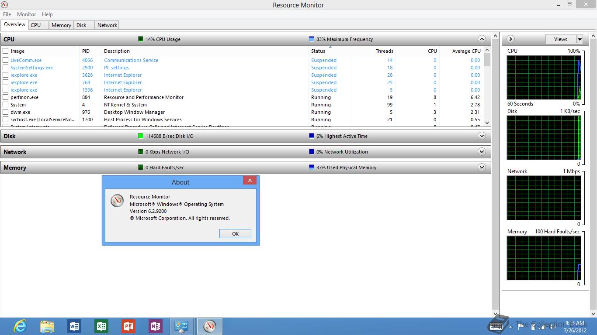
Task: Click blue Highest Active Time indicator
Action: point(311,136)
